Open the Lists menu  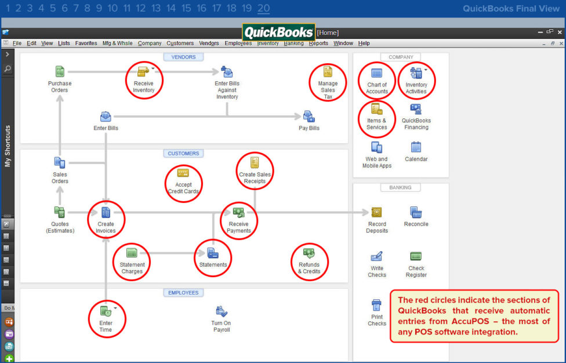pyautogui.click(x=64, y=43)
